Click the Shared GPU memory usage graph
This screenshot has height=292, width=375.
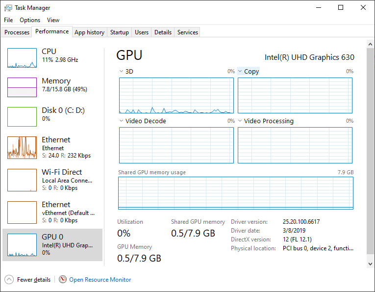pos(236,193)
